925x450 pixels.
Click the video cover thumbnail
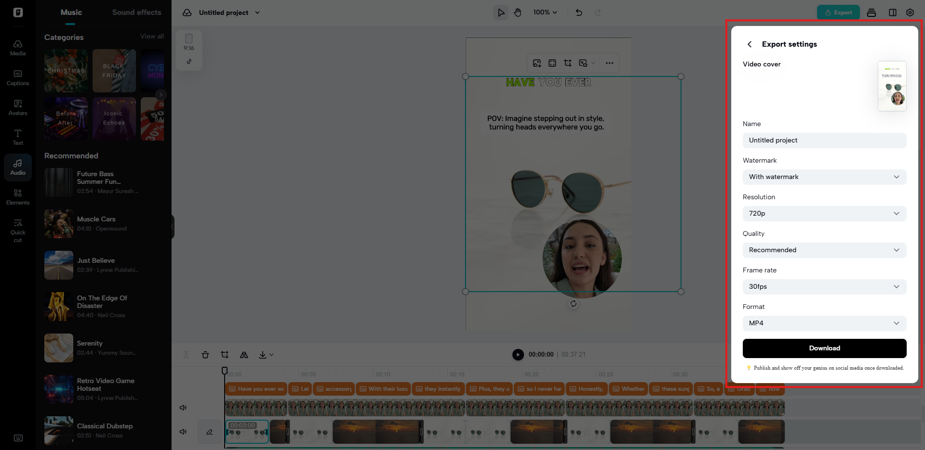click(892, 86)
